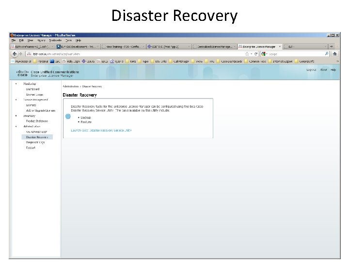349x262 pixels.
Task: Click the browser Forward arrow button
Action: point(20,54)
